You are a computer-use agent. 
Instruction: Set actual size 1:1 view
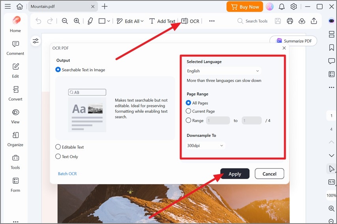[331, 182]
